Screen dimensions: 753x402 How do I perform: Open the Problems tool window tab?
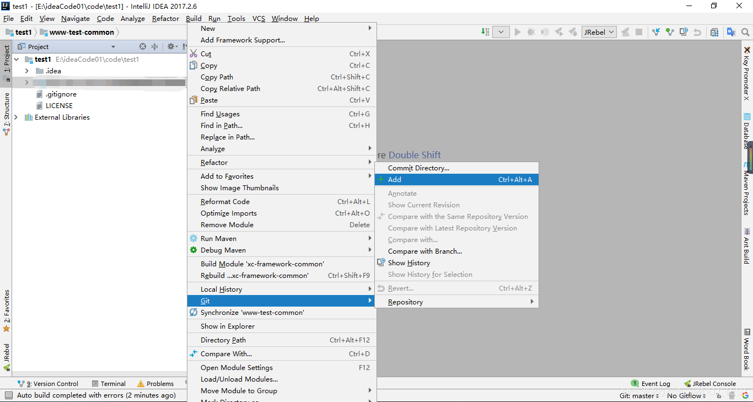point(155,383)
